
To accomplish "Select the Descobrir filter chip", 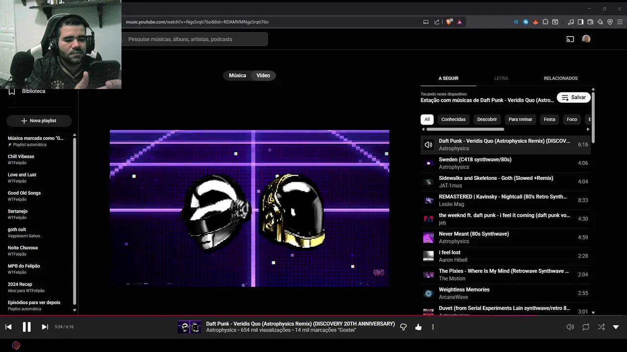I will [x=487, y=119].
